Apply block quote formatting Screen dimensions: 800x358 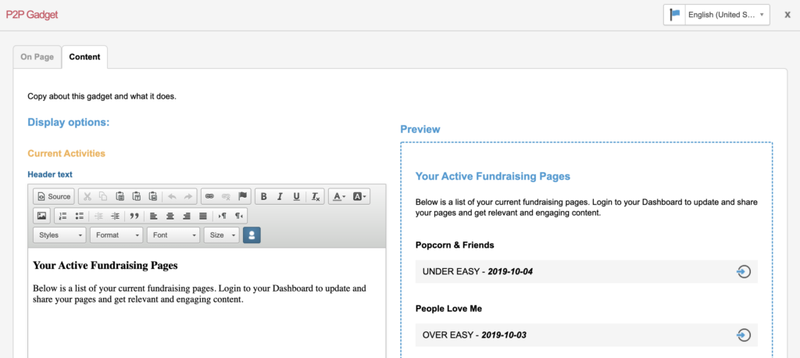(x=134, y=216)
